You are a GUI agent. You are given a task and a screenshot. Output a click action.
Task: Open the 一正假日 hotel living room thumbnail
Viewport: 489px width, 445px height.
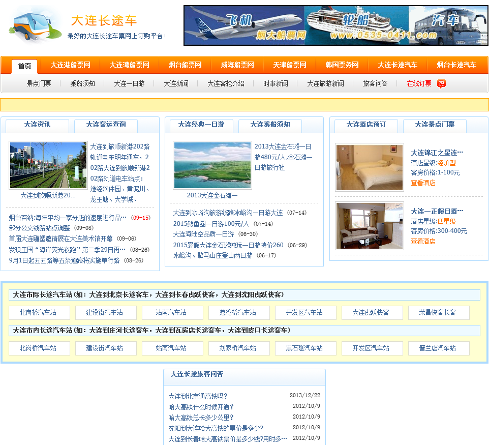point(370,226)
